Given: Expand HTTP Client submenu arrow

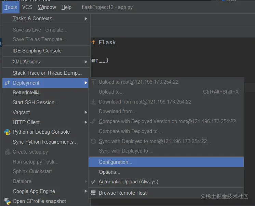Looking at the screenshot, I should [86, 122].
